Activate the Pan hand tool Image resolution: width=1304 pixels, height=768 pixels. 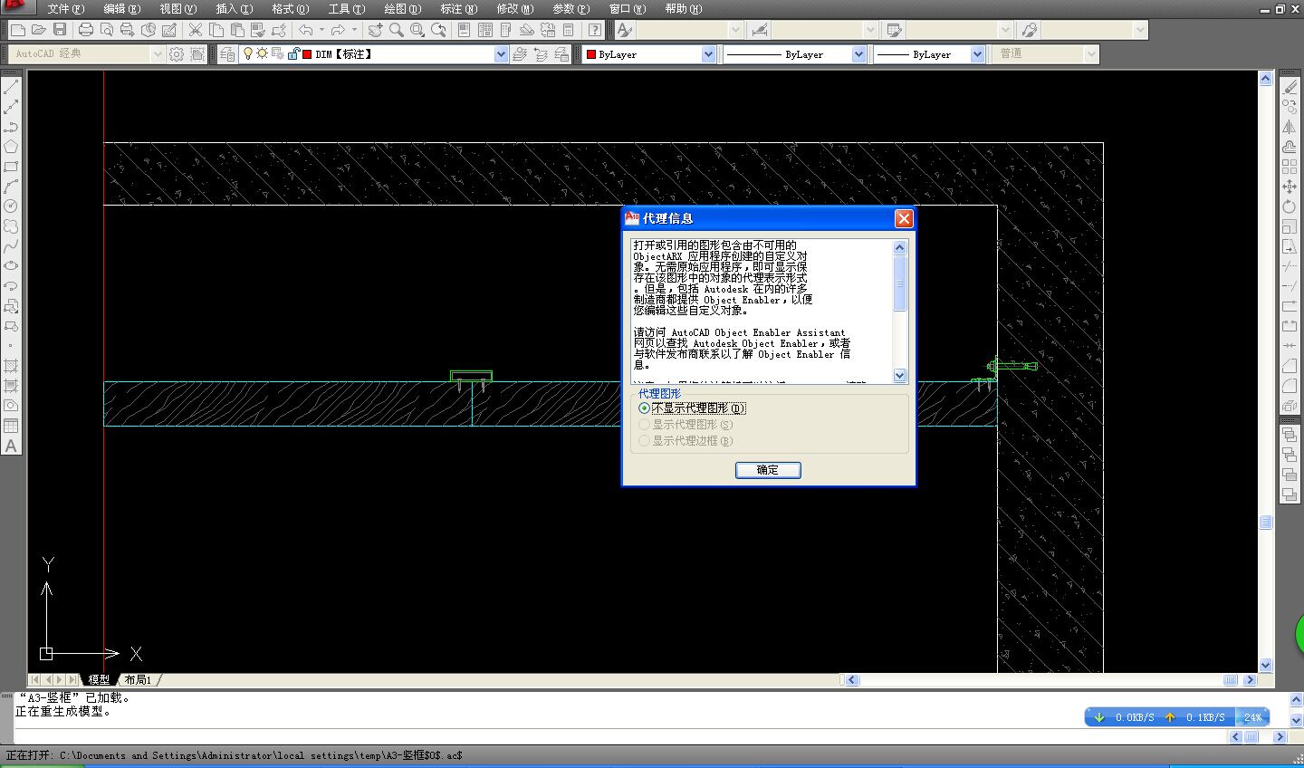[375, 30]
